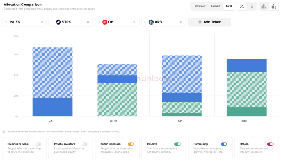
Task: Grab the drag handle on ZK chip
Action: [6, 22]
